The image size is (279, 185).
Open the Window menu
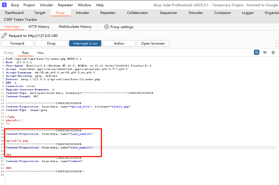pos(84,5)
